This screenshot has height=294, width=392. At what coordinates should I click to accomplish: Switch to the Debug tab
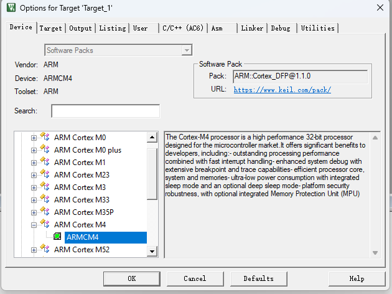tap(282, 28)
